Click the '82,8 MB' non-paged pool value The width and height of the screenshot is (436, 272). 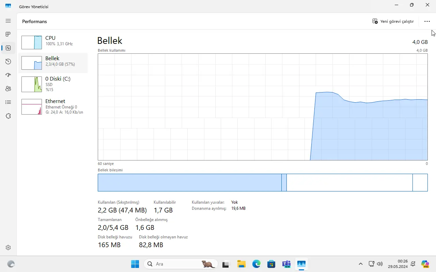coord(151,245)
